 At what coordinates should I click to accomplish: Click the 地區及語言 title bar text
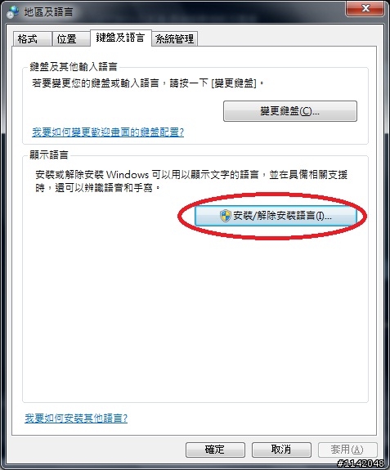pos(48,12)
